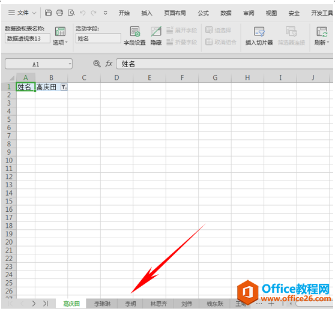Click the Save icon in quick access toolbar
Screen dimensions: 335x309
click(x=48, y=13)
